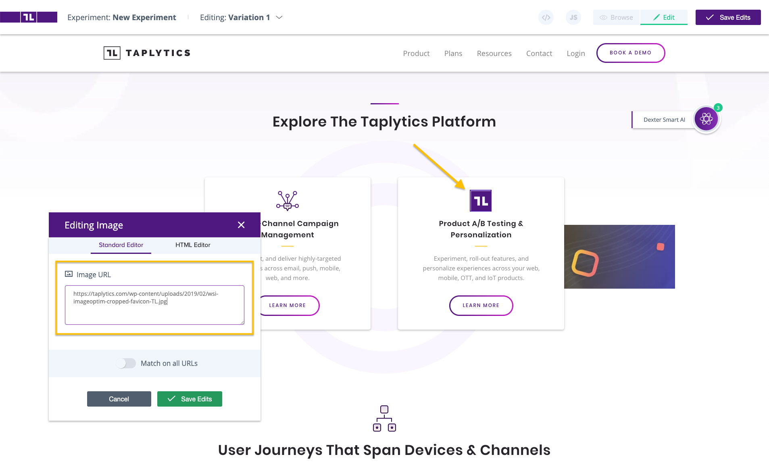Select the TL image on A/B Testing card
This screenshot has width=769, height=463.
481,201
